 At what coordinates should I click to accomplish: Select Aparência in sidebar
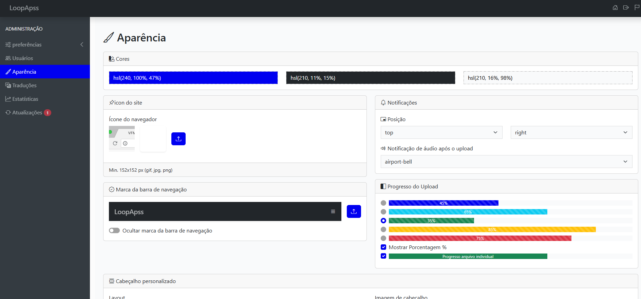point(45,72)
